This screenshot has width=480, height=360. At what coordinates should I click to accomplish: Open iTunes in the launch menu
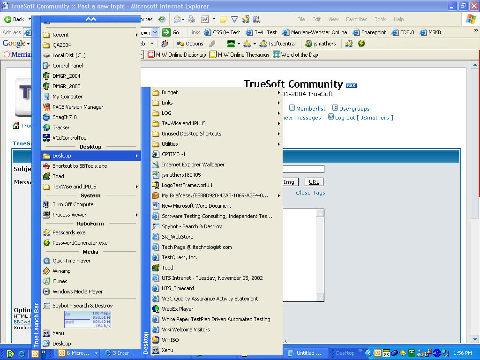[x=60, y=281]
